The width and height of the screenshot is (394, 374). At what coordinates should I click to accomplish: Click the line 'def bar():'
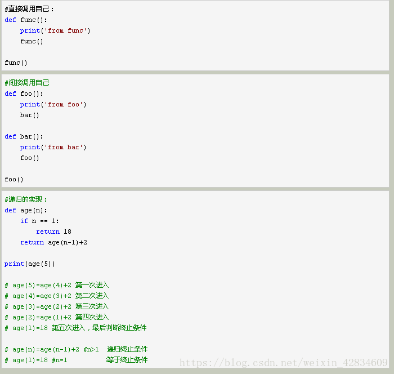[x=24, y=136]
